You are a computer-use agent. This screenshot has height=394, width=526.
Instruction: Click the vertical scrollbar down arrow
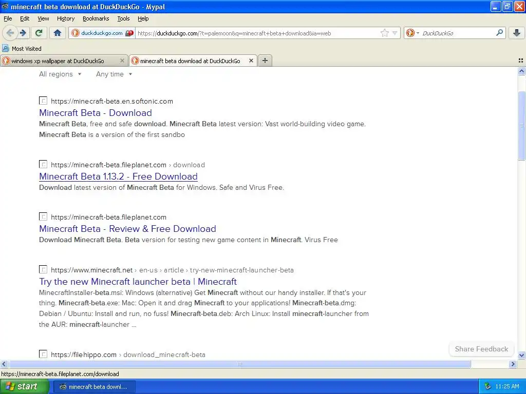[x=521, y=355]
